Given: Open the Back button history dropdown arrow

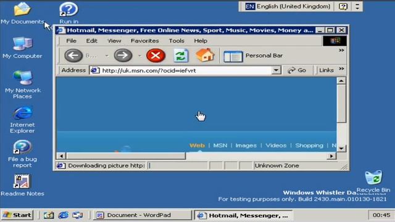Looking at the screenshot, I should tap(107, 55).
